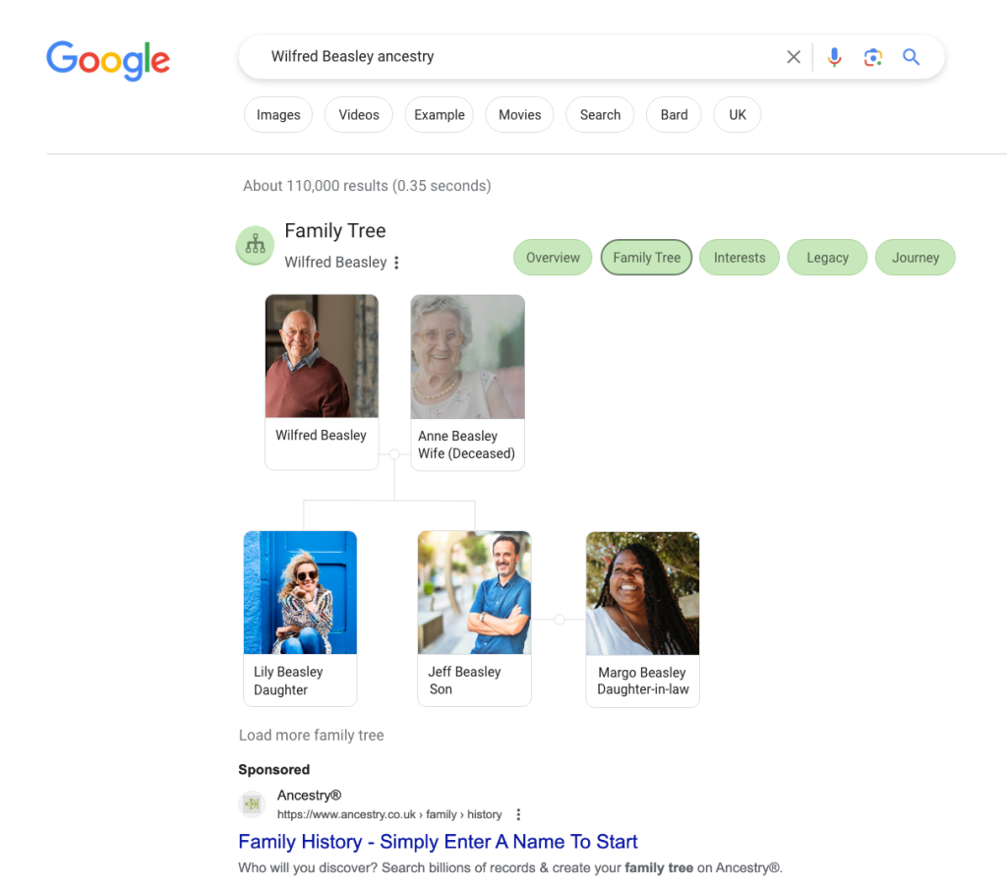Open Family History sponsored link

point(438,842)
